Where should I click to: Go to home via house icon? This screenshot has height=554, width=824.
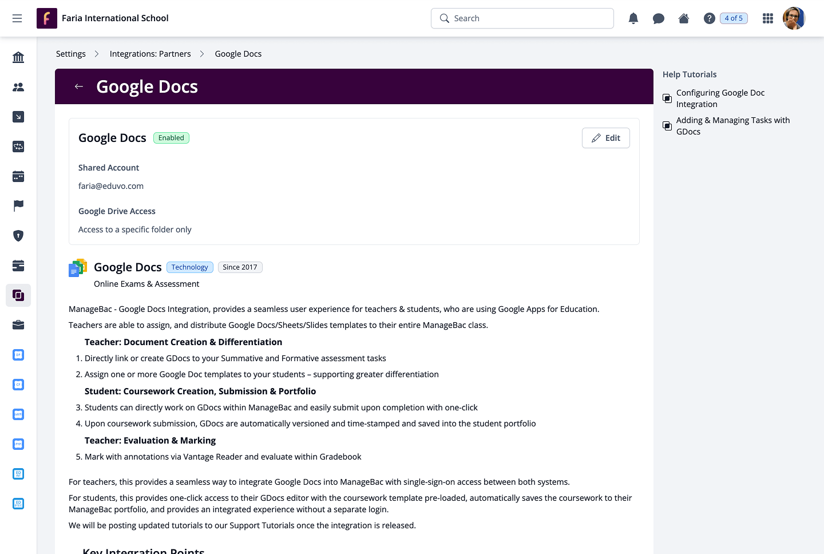tap(683, 18)
